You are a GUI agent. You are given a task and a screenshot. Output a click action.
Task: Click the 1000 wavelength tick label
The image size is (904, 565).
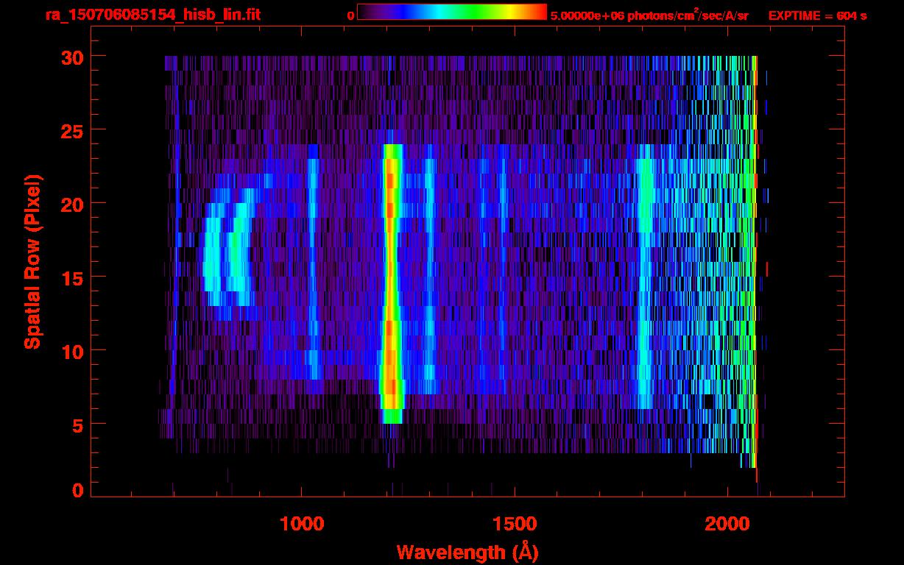coord(303,524)
